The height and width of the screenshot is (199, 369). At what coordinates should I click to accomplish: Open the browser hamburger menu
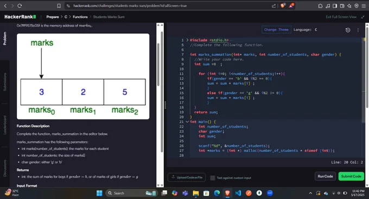364,6
